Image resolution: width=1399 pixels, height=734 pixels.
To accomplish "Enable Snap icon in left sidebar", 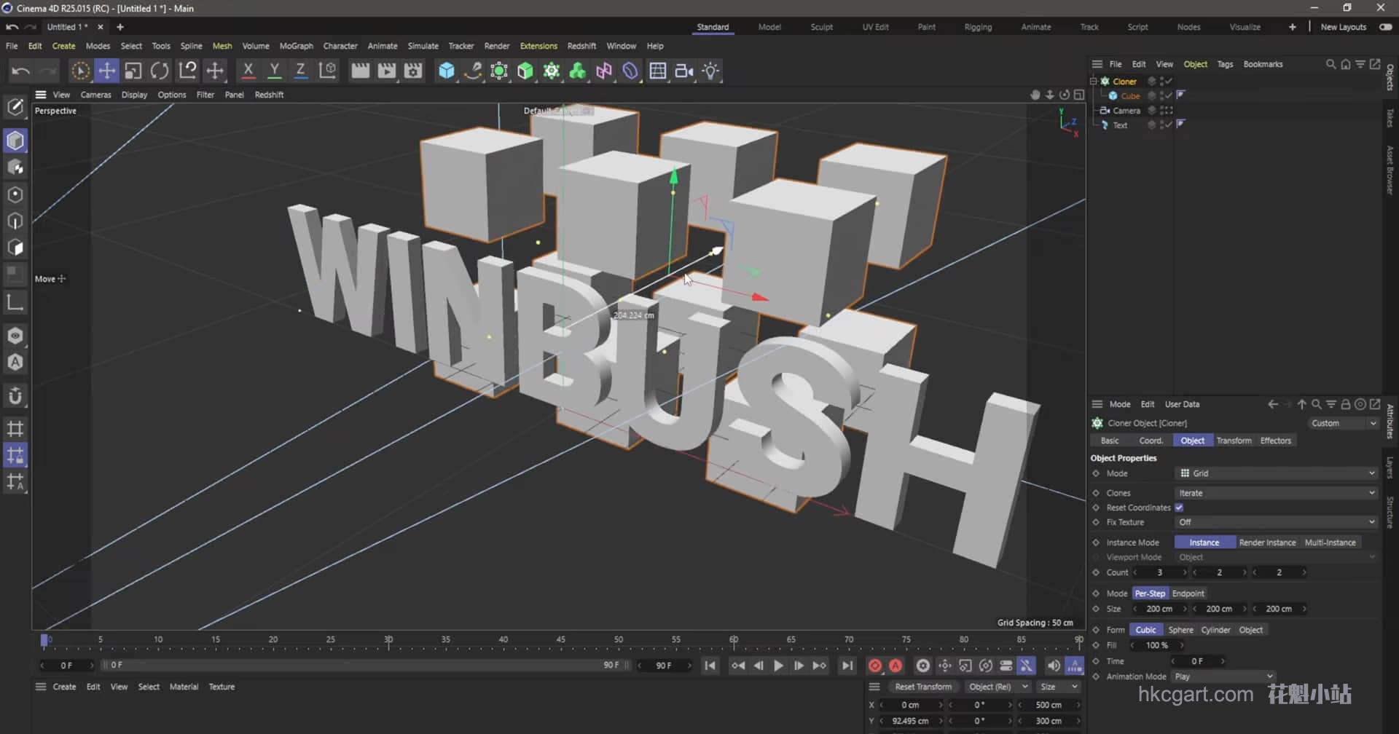I will click(x=15, y=396).
